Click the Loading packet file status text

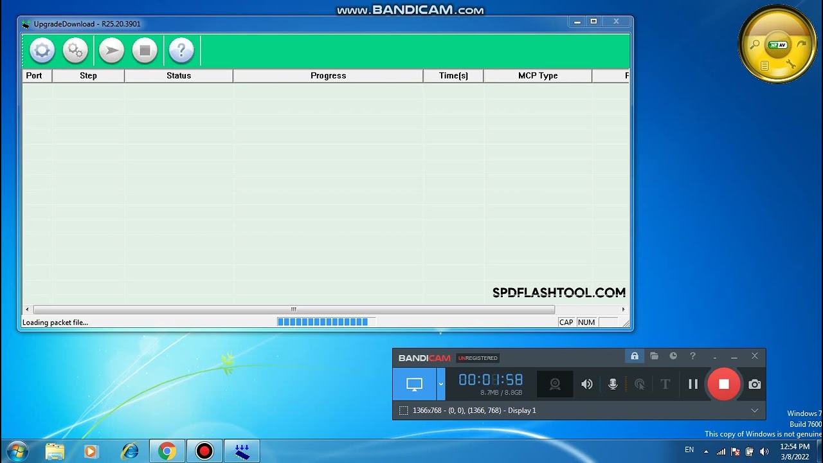(x=55, y=322)
